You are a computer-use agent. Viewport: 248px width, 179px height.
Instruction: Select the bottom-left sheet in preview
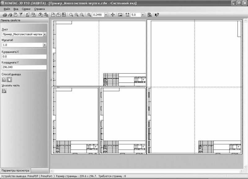pyautogui.click(x=75, y=121)
